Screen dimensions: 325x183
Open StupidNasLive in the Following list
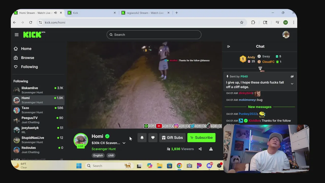[38, 140]
